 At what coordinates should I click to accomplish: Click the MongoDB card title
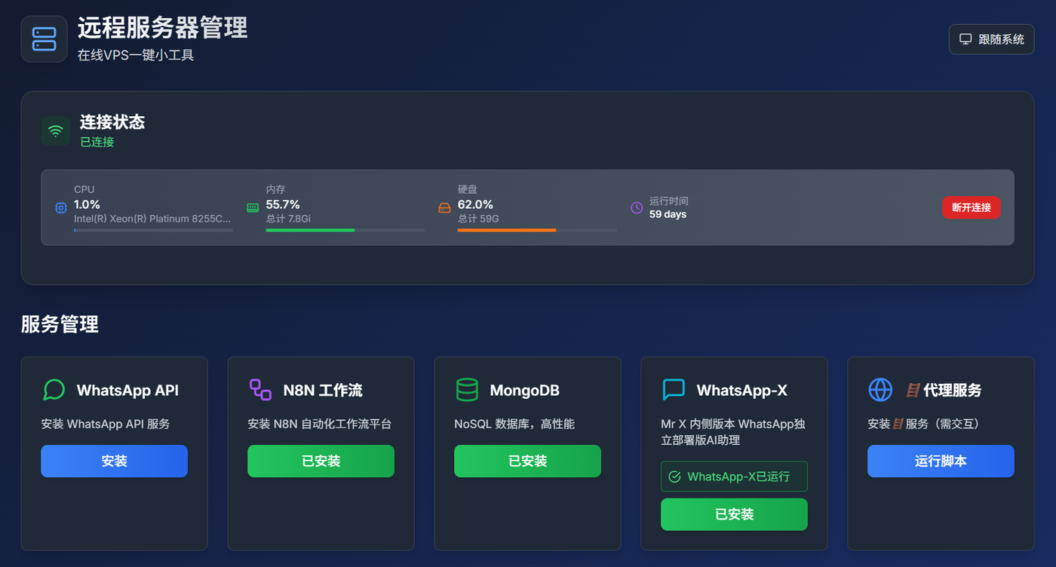click(x=525, y=390)
